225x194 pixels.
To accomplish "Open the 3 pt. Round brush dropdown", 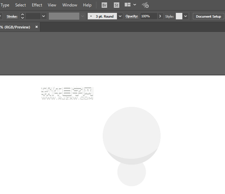I will coord(120,17).
